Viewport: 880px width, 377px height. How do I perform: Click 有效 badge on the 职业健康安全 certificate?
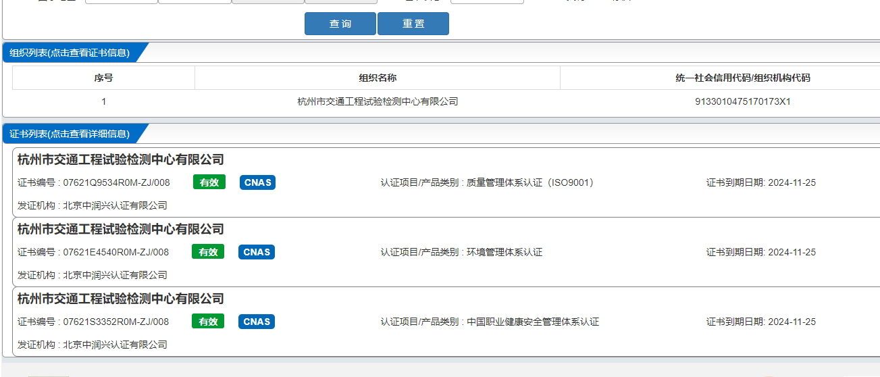208,322
